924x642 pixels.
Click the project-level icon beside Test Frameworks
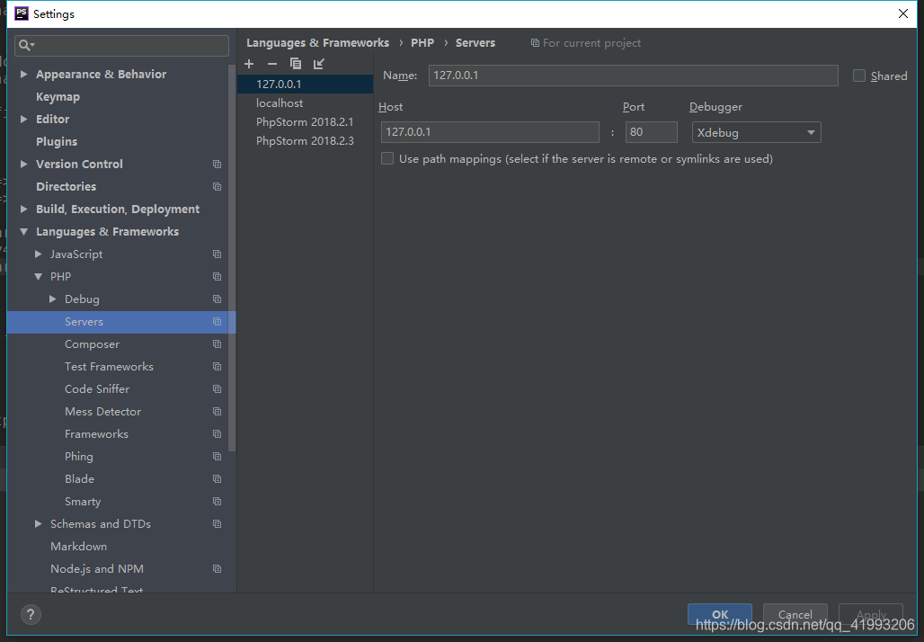tap(217, 366)
